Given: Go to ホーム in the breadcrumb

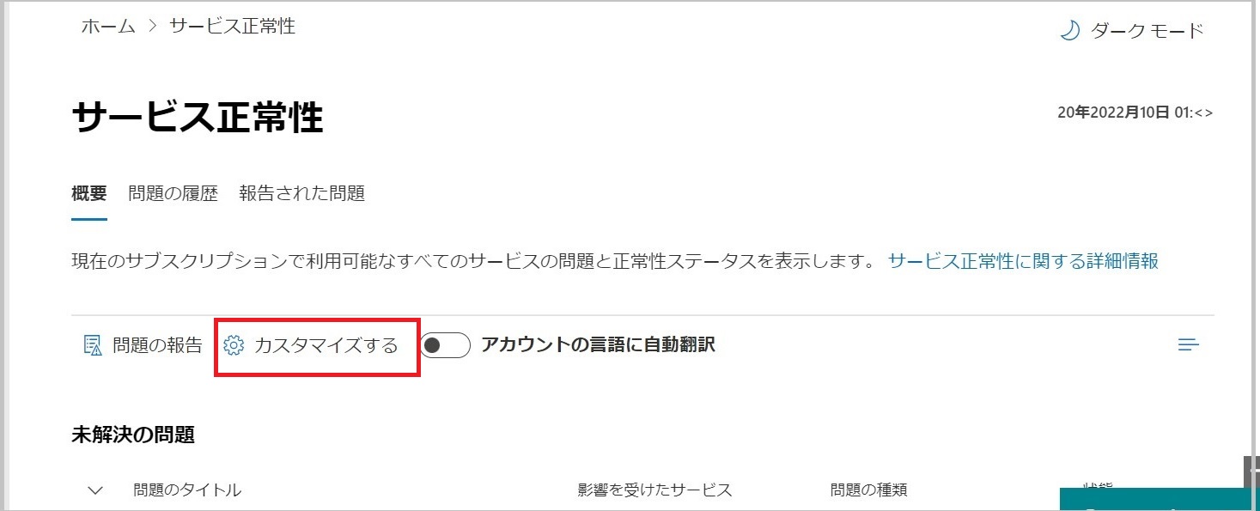Looking at the screenshot, I should pyautogui.click(x=108, y=27).
